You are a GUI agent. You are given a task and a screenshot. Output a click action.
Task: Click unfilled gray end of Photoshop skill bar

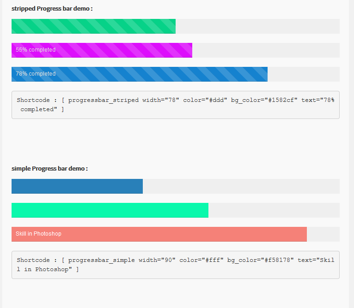(323, 234)
